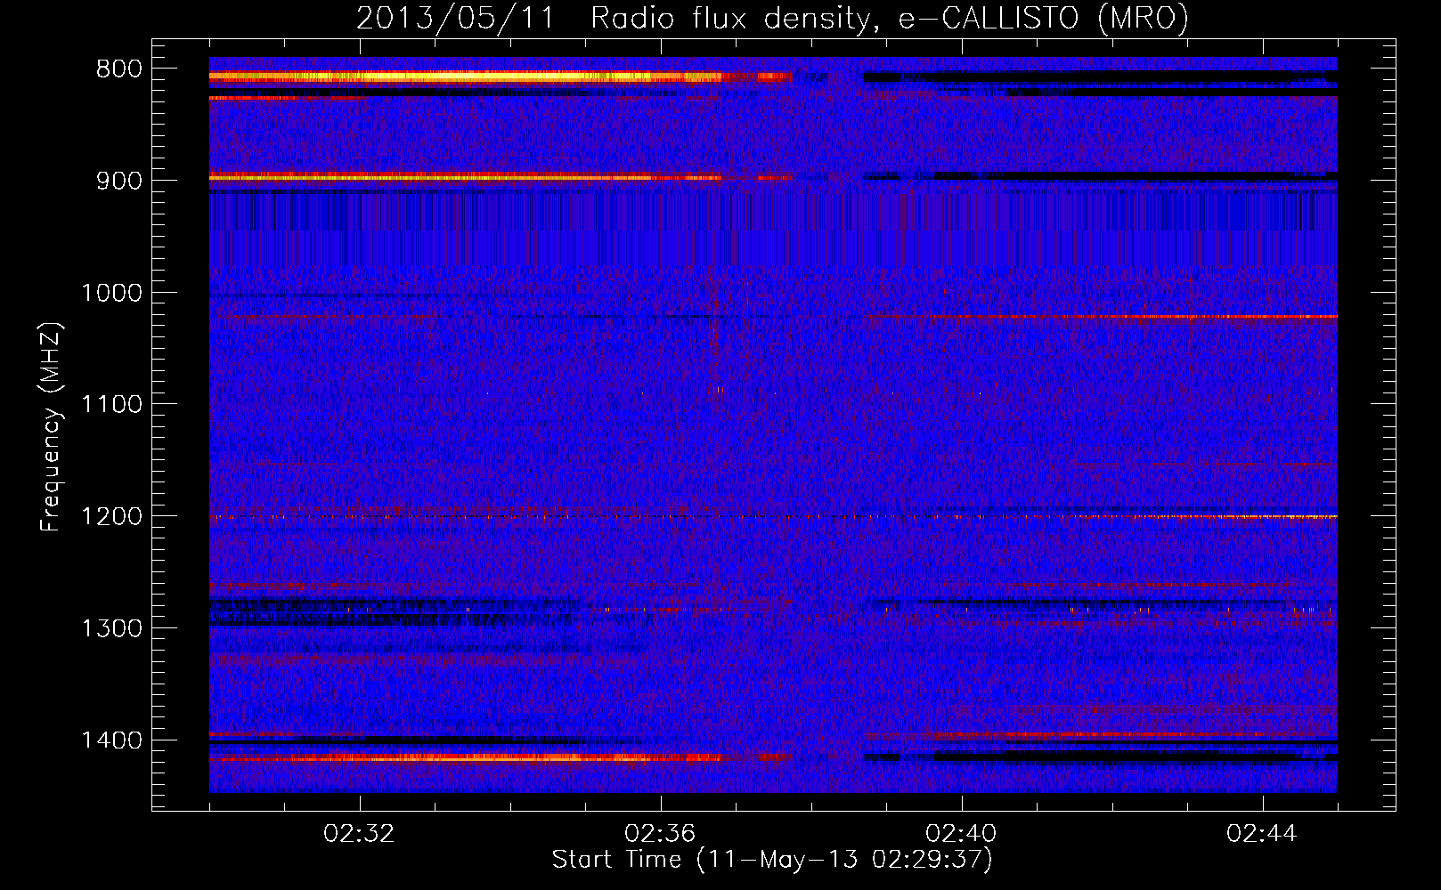
Task: Click the 1000 frequency tick label
Action: (x=112, y=293)
